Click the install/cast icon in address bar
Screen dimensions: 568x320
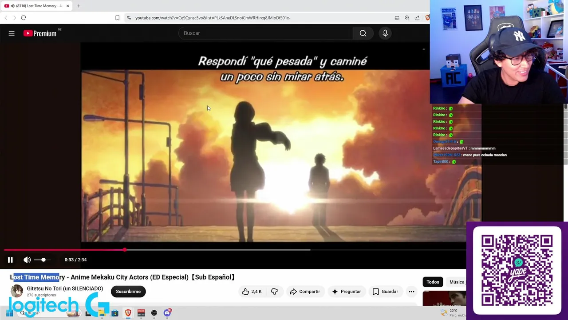[x=397, y=18]
